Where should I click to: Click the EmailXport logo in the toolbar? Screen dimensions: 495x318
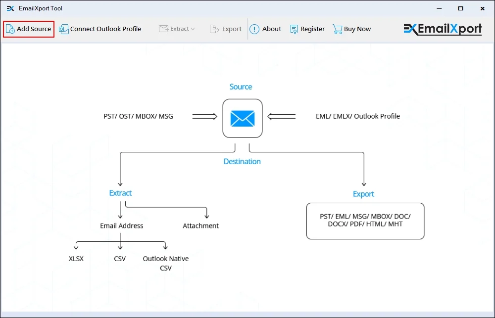442,29
